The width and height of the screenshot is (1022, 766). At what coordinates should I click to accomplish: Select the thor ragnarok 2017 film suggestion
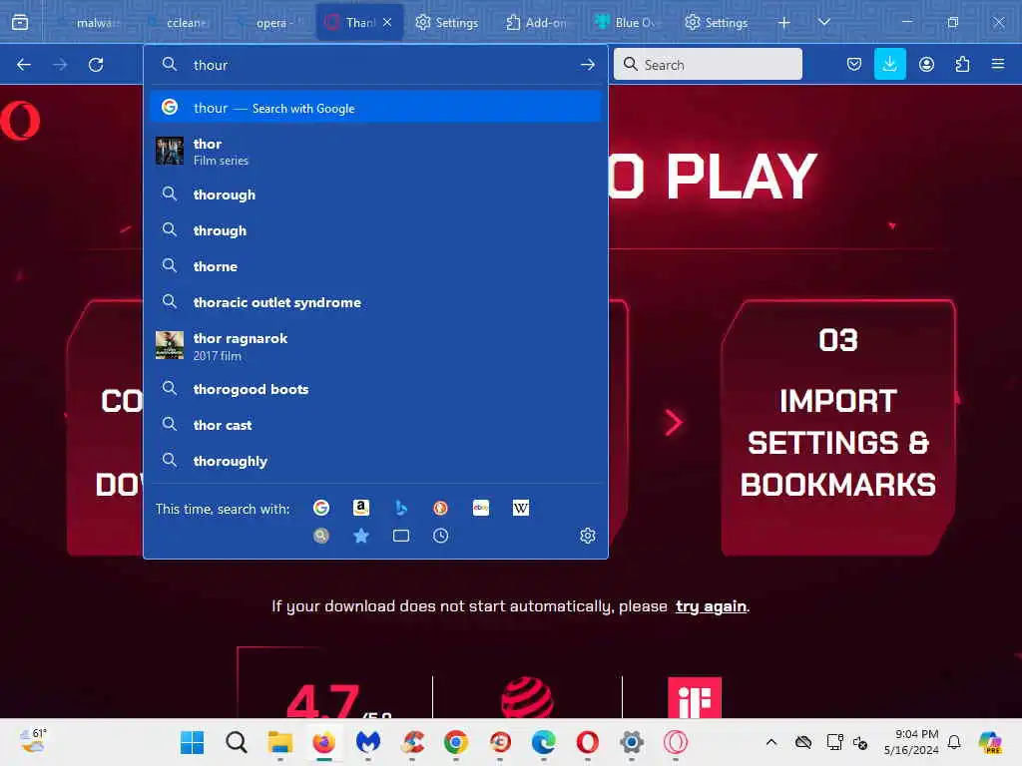[x=375, y=346]
